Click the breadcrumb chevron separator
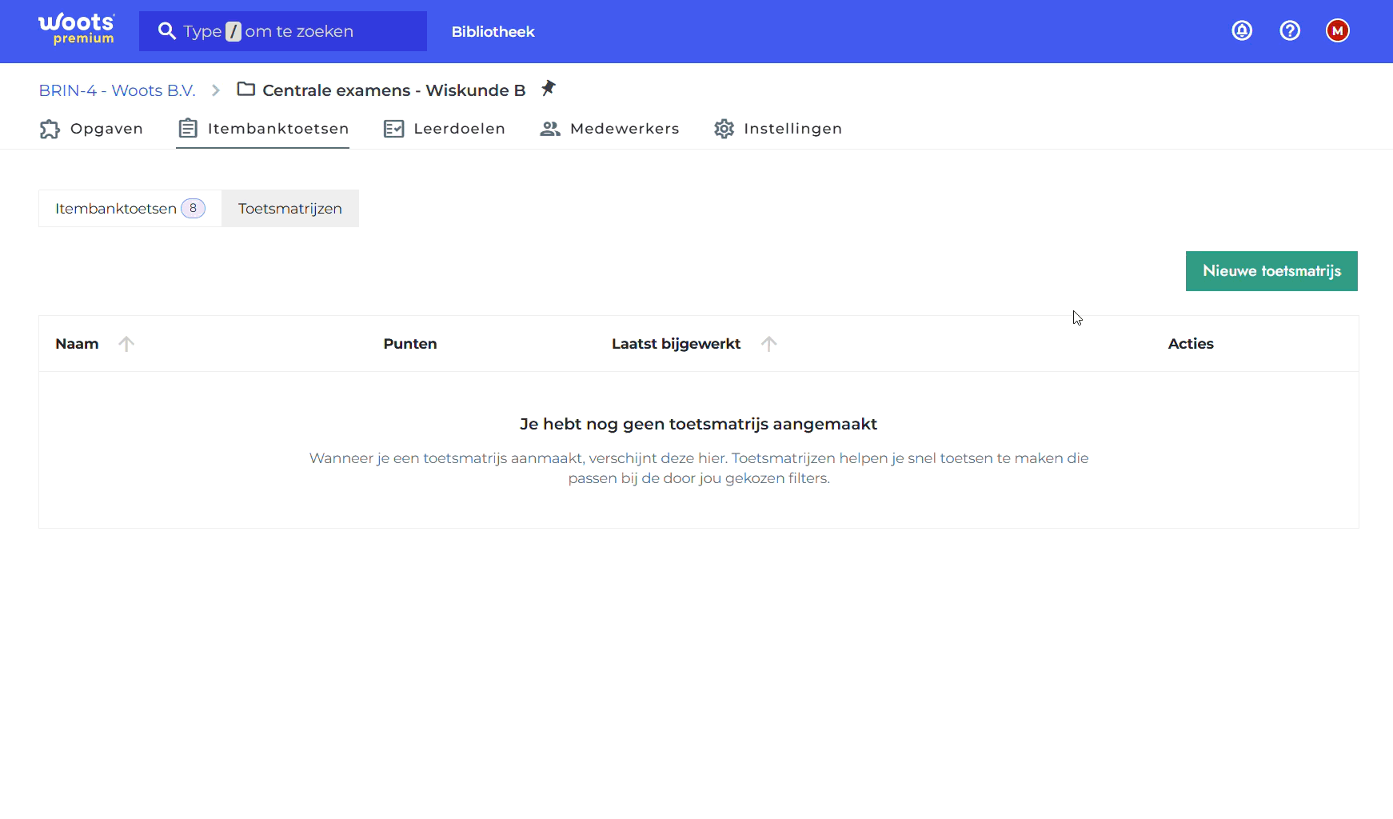 pos(216,90)
